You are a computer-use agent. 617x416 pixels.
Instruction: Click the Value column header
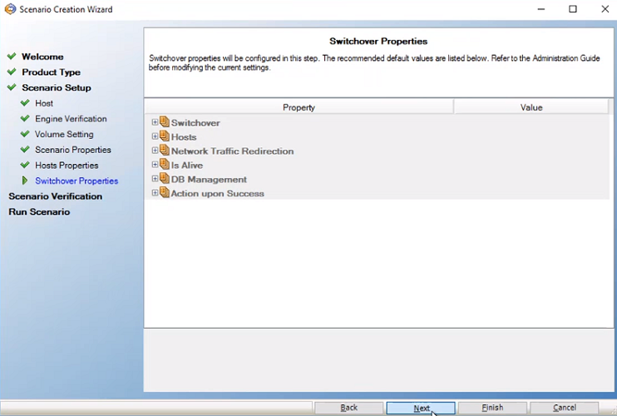pyautogui.click(x=531, y=107)
